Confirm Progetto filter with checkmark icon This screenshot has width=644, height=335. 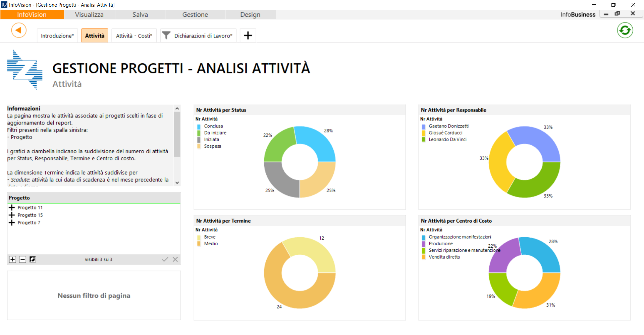[x=165, y=259]
